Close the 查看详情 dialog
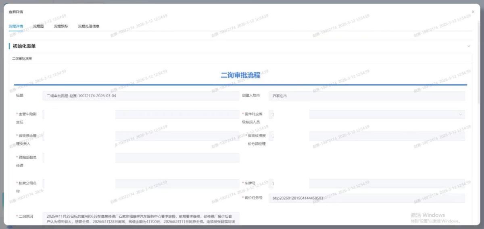The width and height of the screenshot is (484, 229). 473,12
